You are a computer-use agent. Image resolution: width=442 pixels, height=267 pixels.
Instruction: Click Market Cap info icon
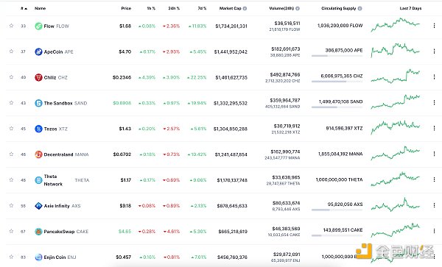coord(245,8)
